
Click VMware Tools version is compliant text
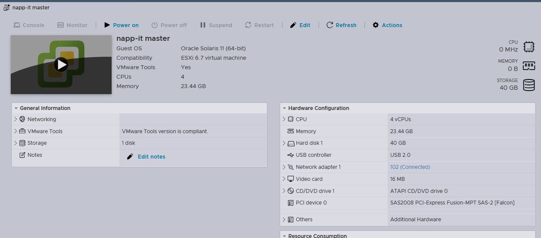[x=165, y=131]
